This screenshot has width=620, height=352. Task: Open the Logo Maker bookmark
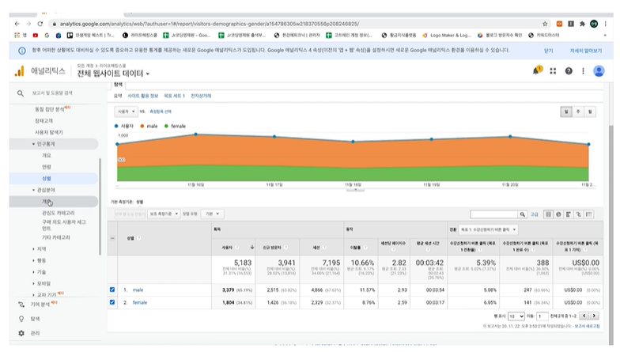[447, 35]
